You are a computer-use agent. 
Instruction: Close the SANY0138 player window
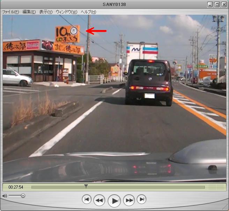tap(223, 5)
